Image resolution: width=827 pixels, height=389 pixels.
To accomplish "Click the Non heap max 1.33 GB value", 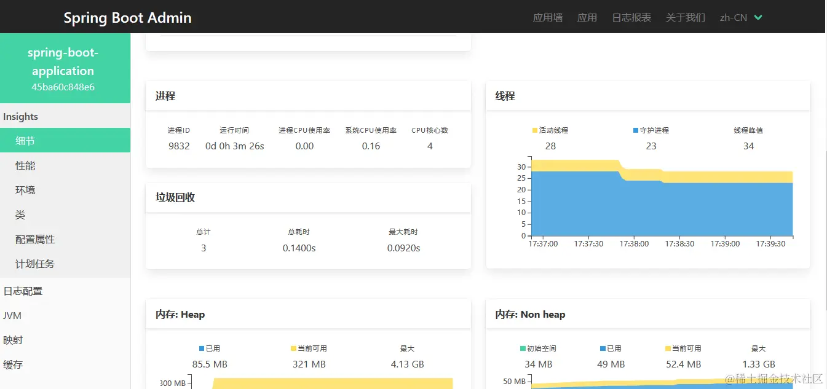I will point(758,364).
